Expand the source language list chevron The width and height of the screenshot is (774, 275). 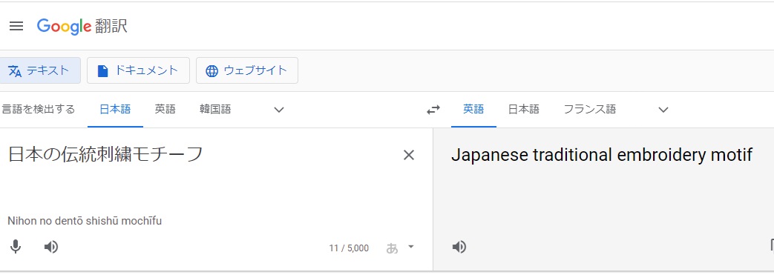click(x=279, y=110)
